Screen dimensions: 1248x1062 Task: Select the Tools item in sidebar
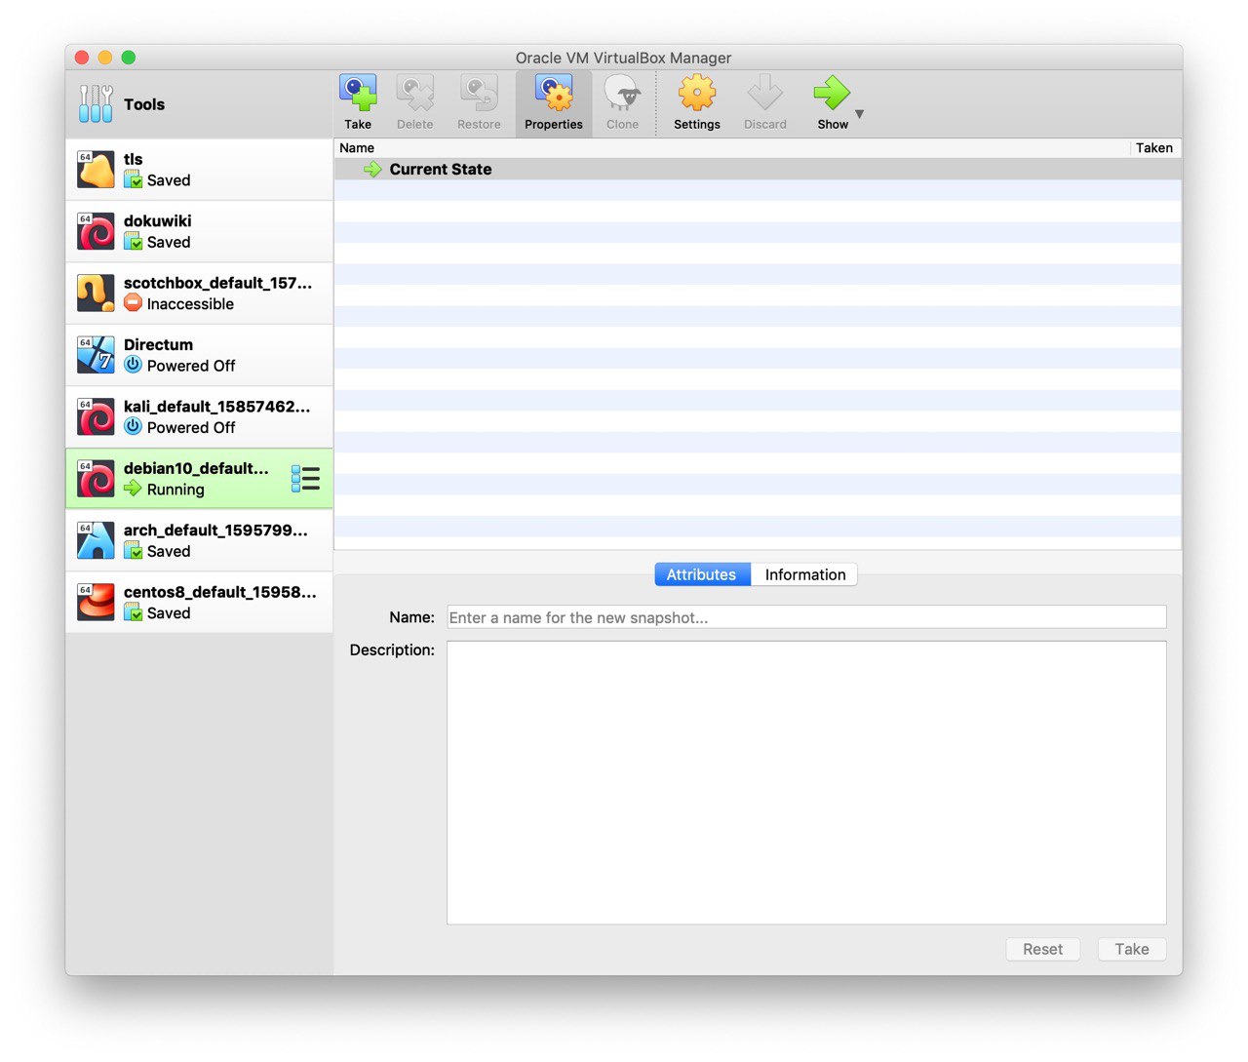tap(199, 104)
